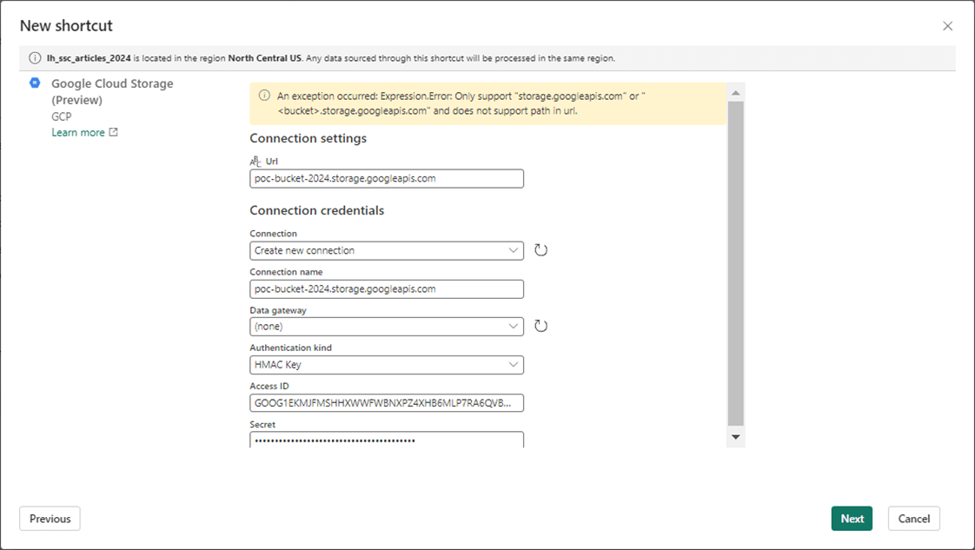Screen dimensions: 975x550
Task: Click the external link icon beside Learn more
Action: pos(113,133)
